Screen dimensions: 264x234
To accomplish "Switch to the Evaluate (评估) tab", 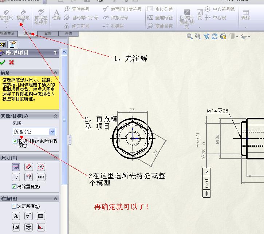I will [68, 33].
